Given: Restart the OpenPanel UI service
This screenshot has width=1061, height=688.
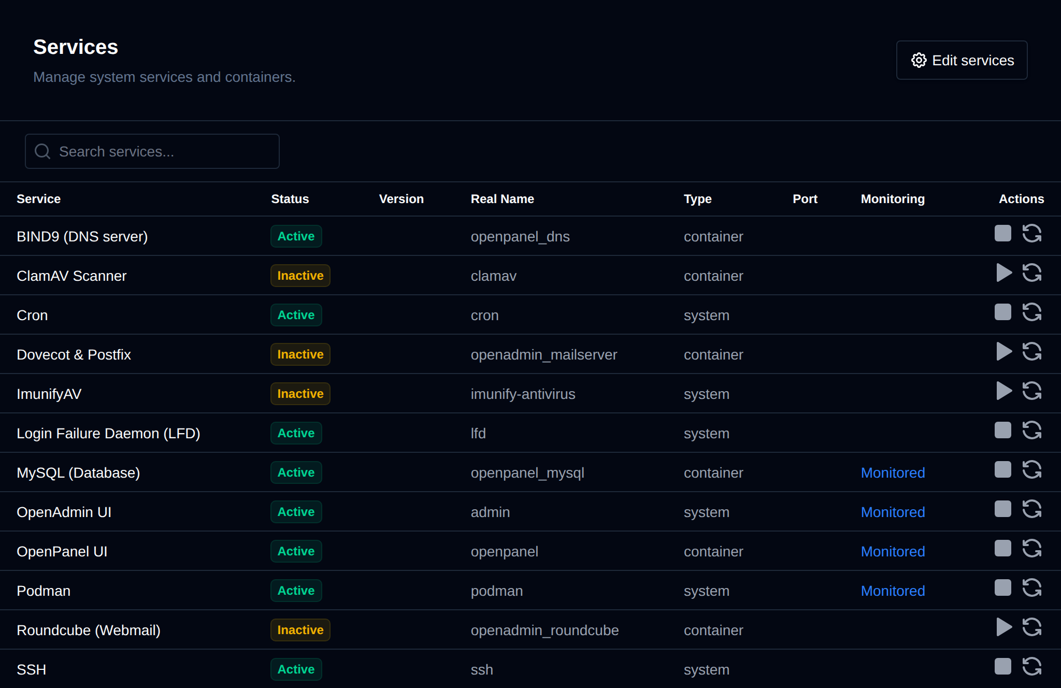Looking at the screenshot, I should click(x=1031, y=548).
